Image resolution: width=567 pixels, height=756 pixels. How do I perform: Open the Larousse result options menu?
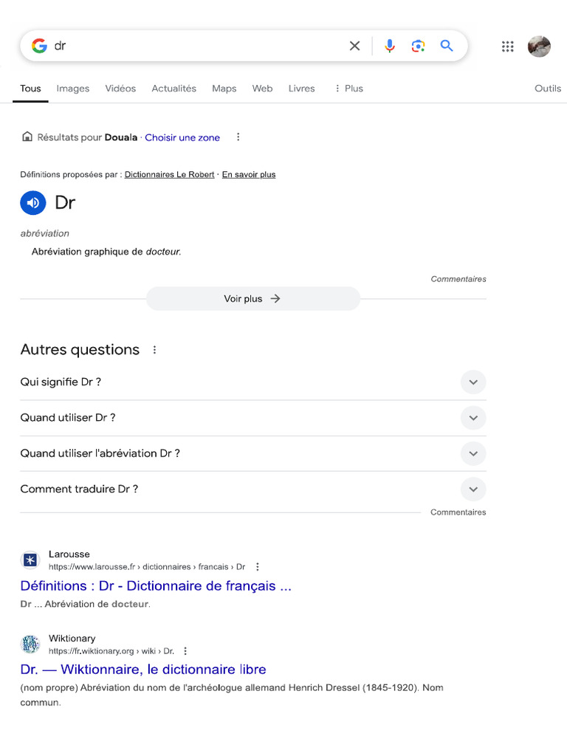pos(258,567)
